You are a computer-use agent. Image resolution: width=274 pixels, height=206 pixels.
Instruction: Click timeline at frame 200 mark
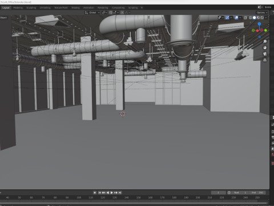198,197
